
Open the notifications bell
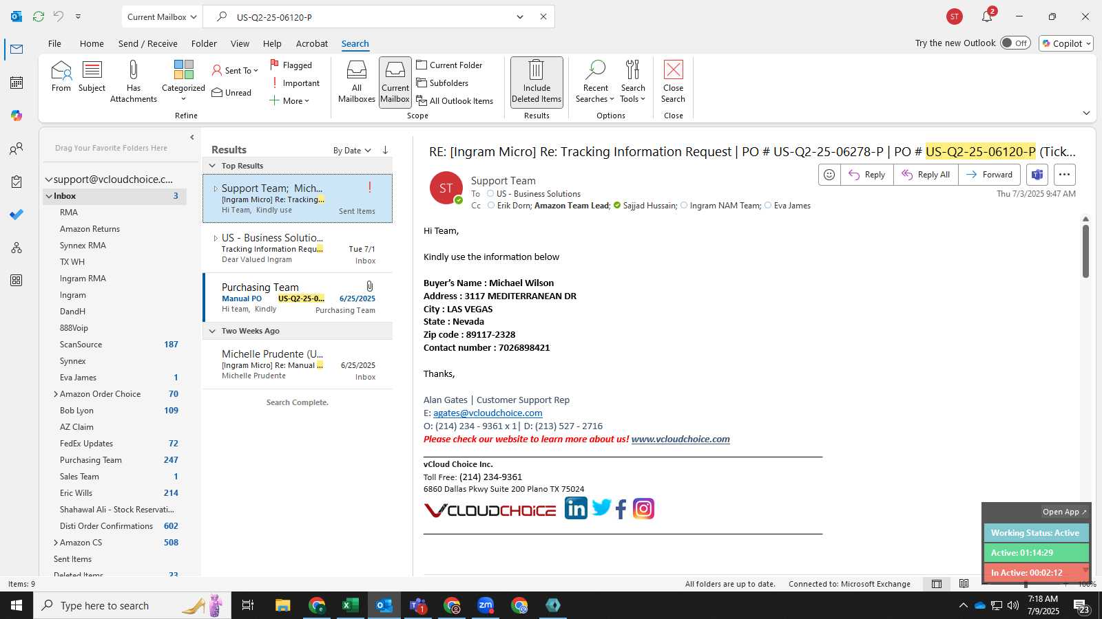987,17
